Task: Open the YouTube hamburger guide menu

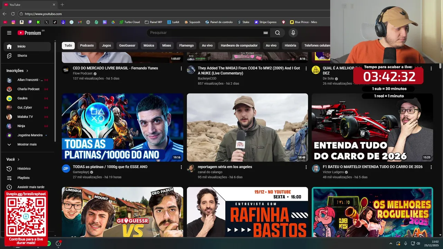Action: (9, 33)
